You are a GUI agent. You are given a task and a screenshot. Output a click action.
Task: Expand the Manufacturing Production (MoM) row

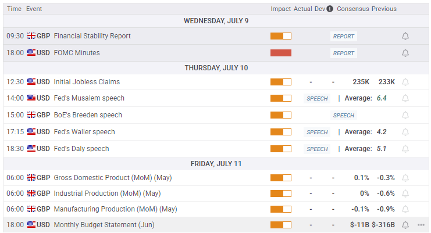(115, 209)
